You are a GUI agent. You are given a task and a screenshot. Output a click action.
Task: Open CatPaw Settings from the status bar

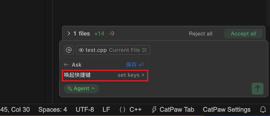(x=227, y=110)
